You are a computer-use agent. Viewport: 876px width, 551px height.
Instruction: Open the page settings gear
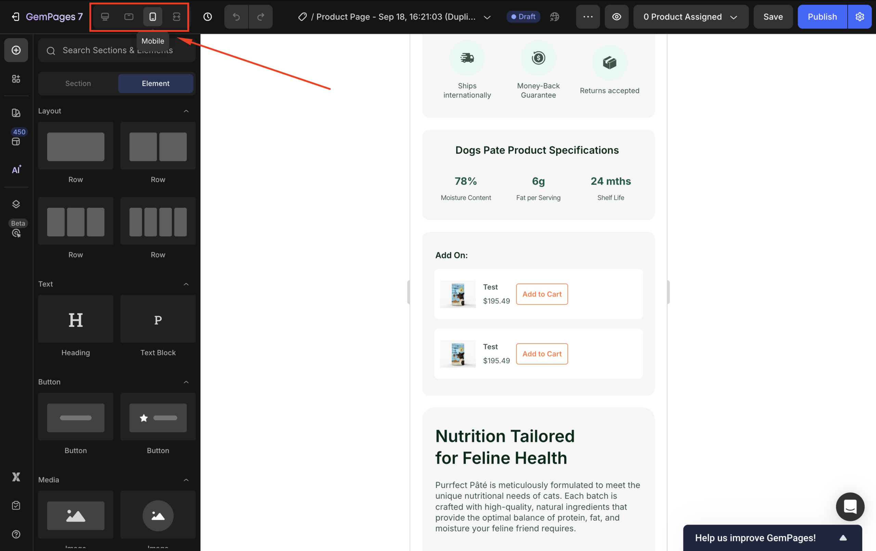859,17
